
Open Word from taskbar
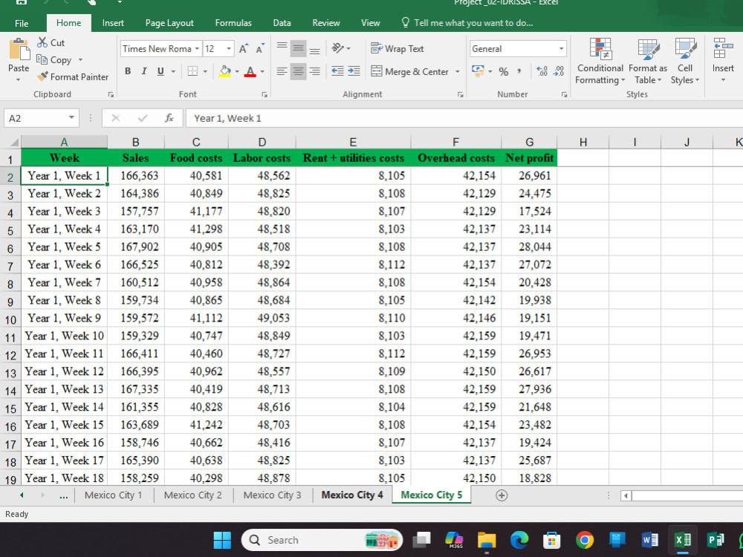click(x=649, y=540)
